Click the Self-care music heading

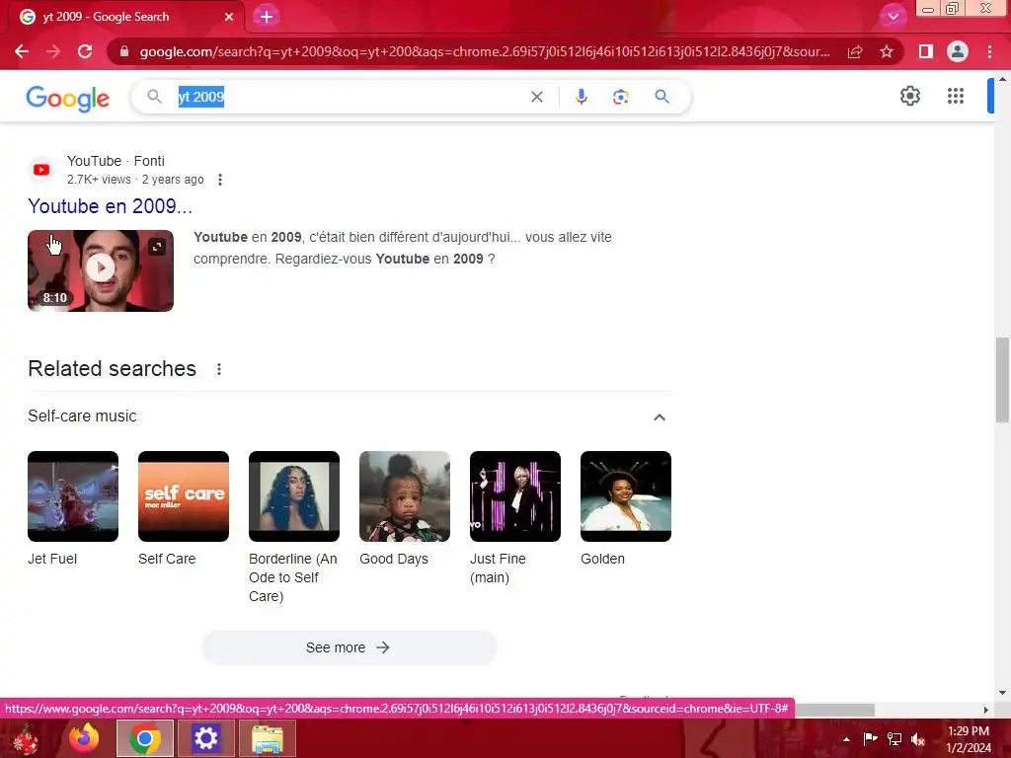pos(83,417)
